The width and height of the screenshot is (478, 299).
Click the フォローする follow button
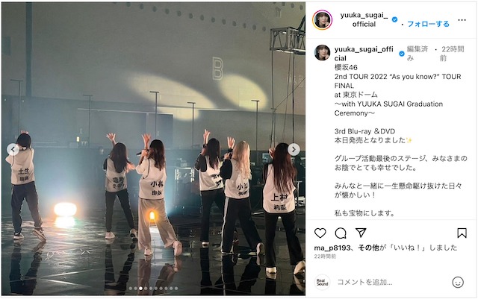(x=428, y=24)
